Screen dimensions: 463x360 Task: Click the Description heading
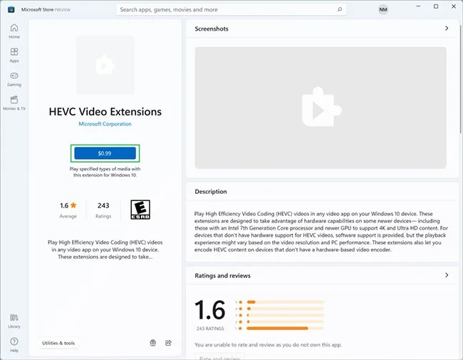[x=211, y=192]
